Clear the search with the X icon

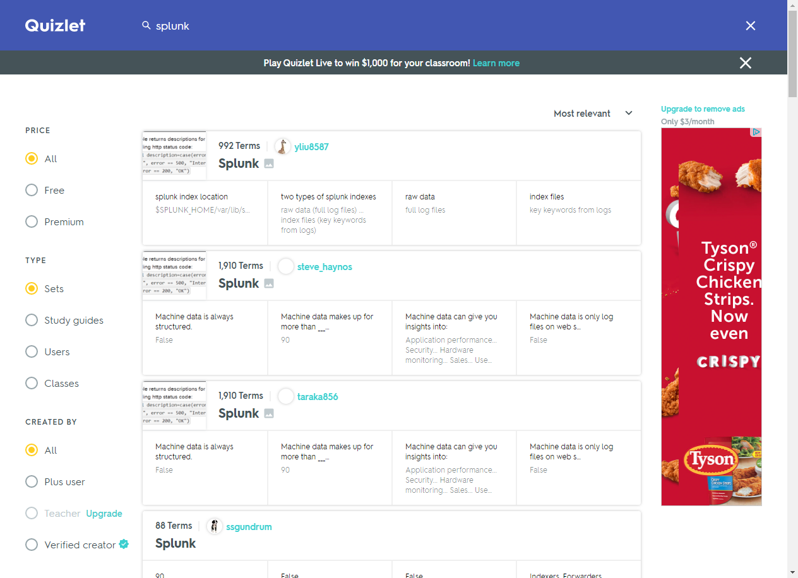point(751,25)
